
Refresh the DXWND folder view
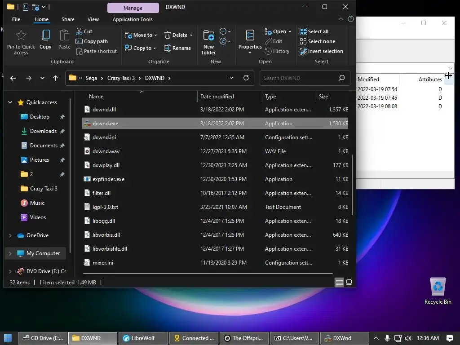tap(246, 78)
